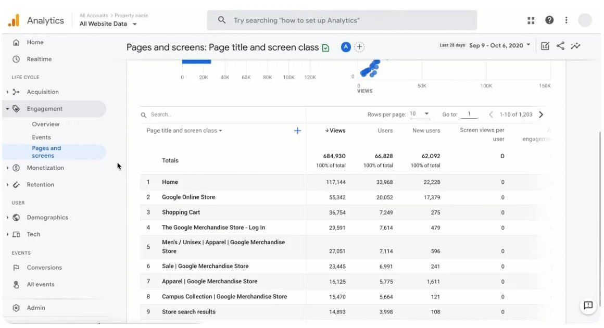
Task: Expand the Monetization section arrow
Action: click(7, 168)
